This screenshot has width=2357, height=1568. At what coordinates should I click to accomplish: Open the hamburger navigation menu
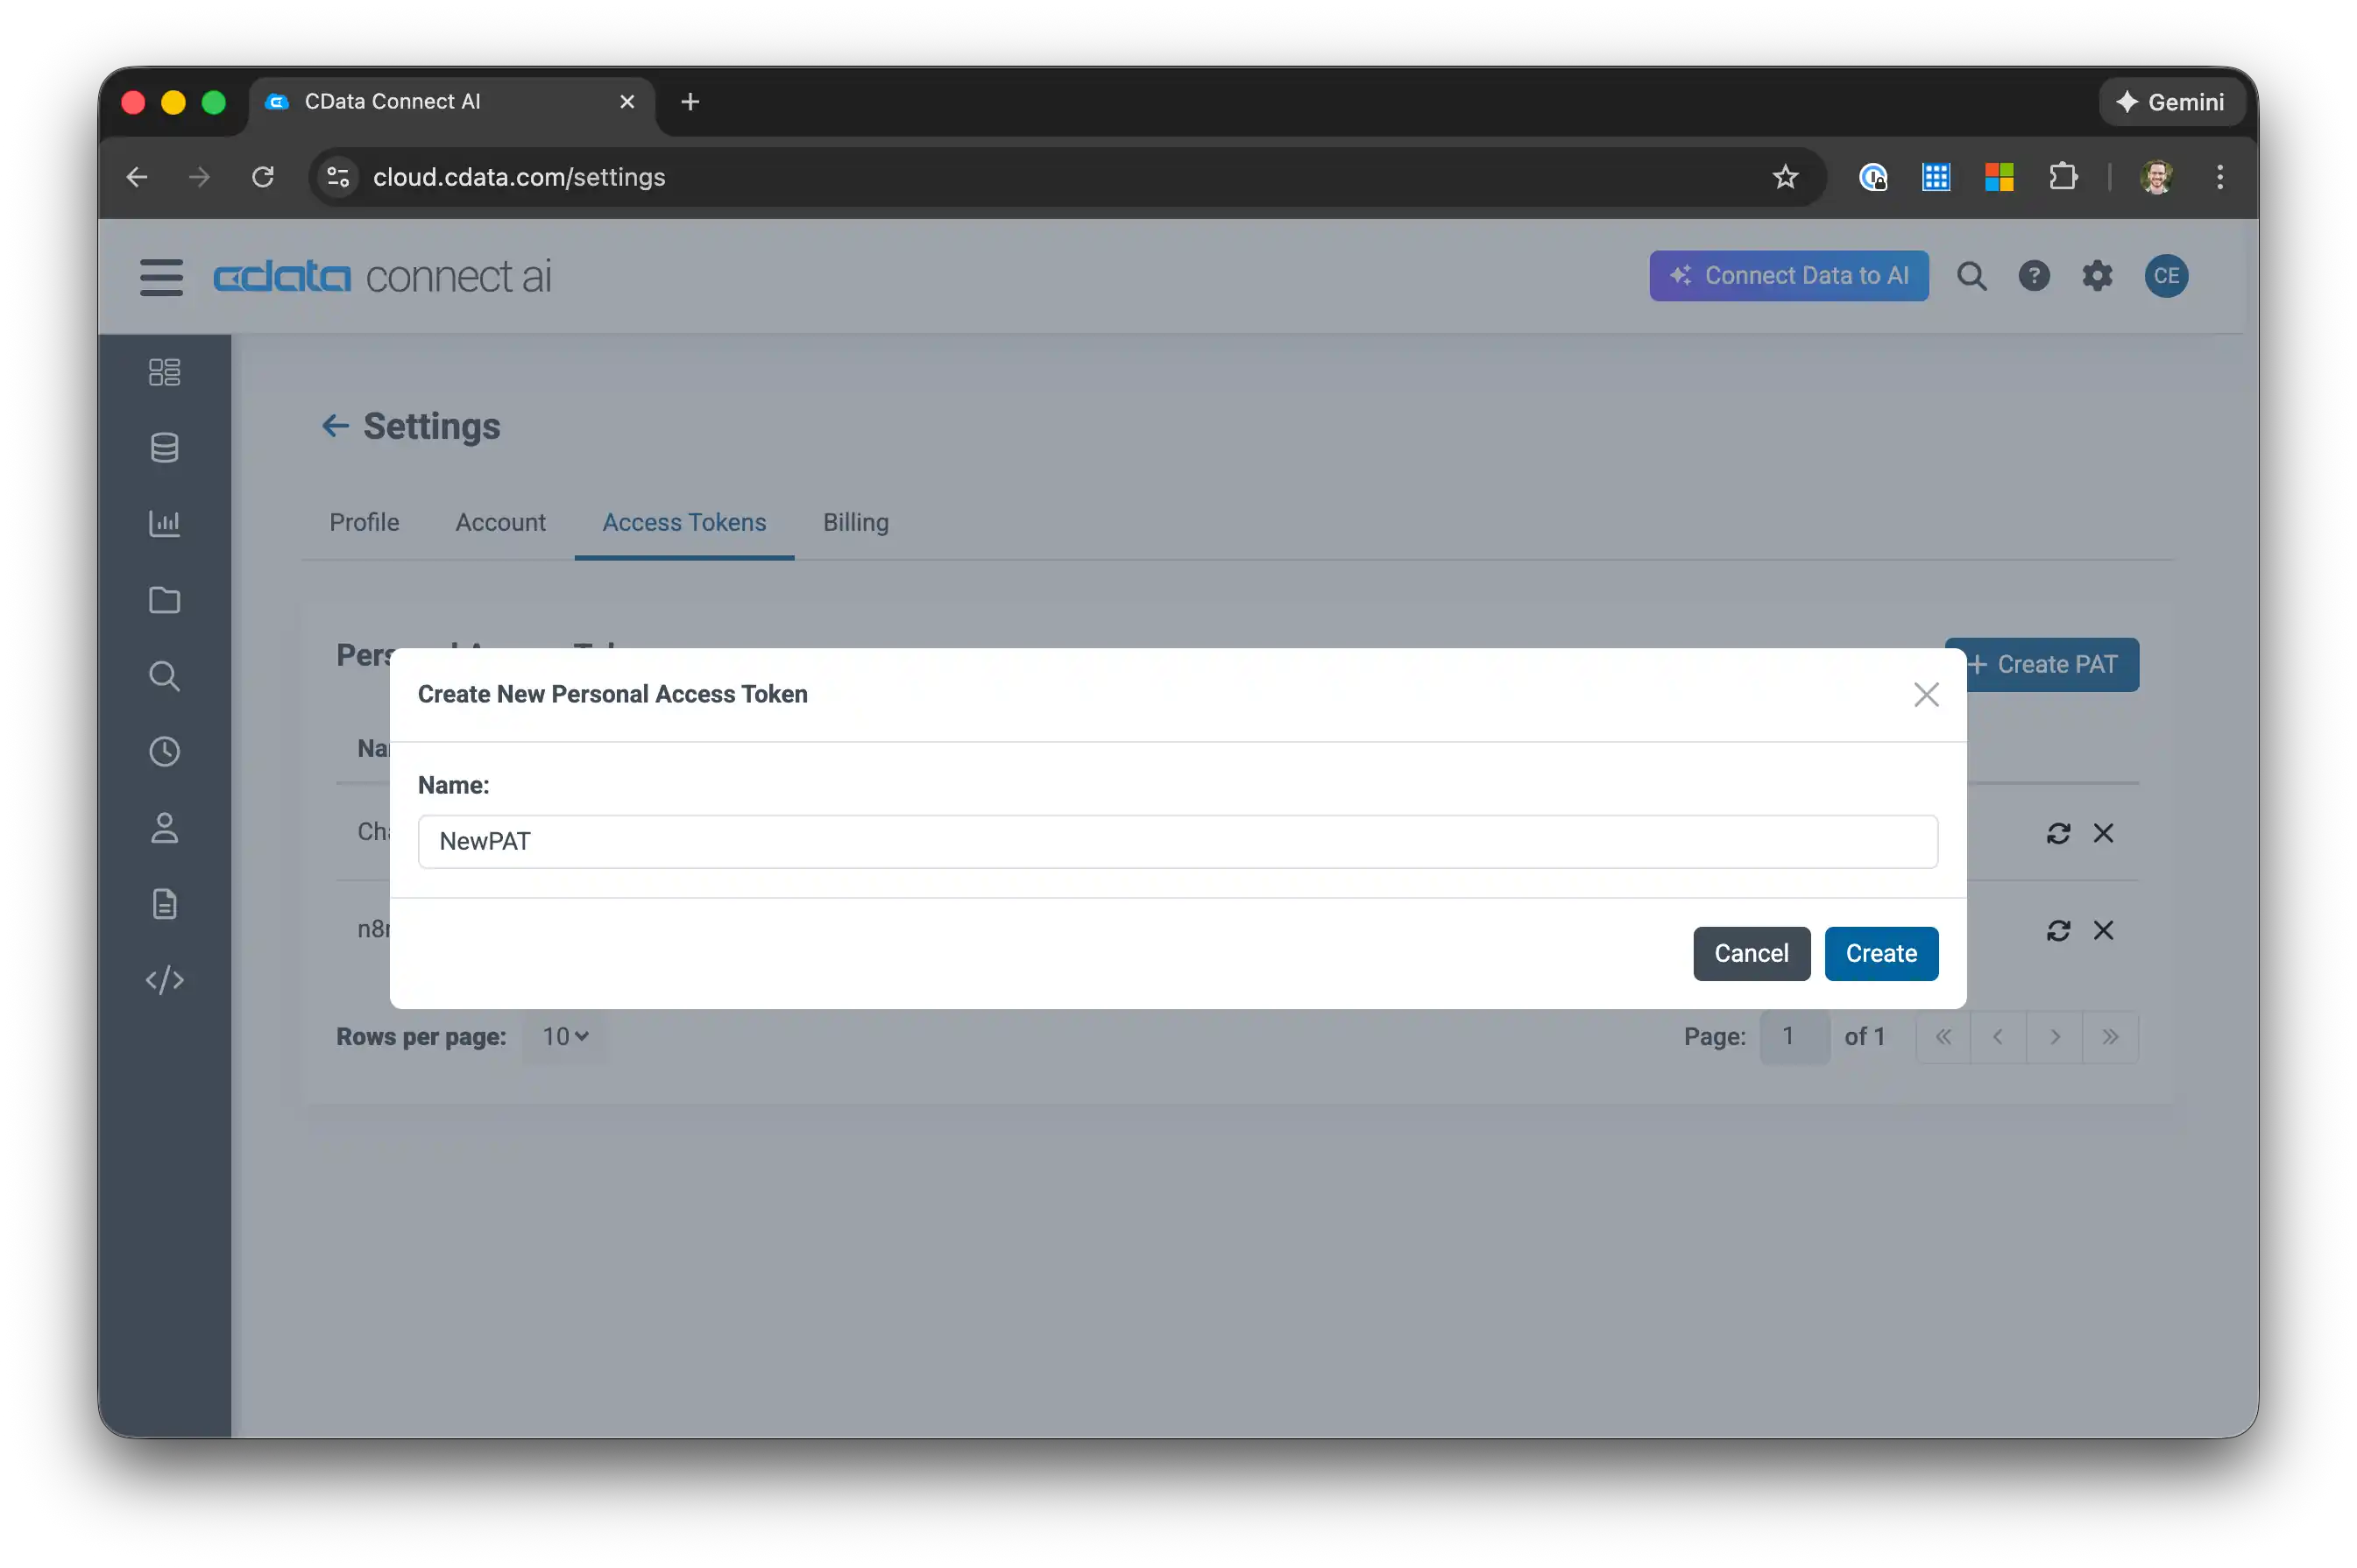[162, 277]
